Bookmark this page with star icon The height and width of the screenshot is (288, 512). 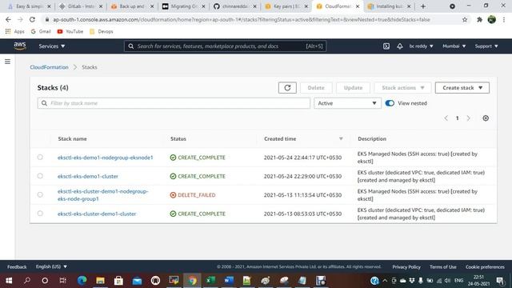pyautogui.click(x=465, y=19)
